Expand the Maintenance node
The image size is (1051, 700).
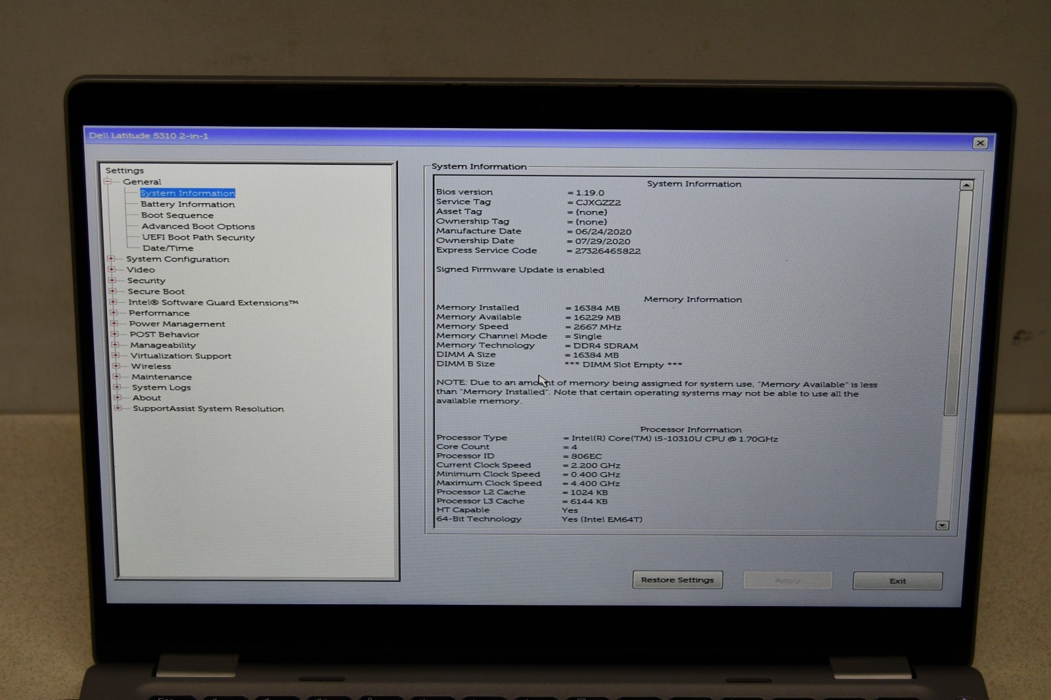117,376
